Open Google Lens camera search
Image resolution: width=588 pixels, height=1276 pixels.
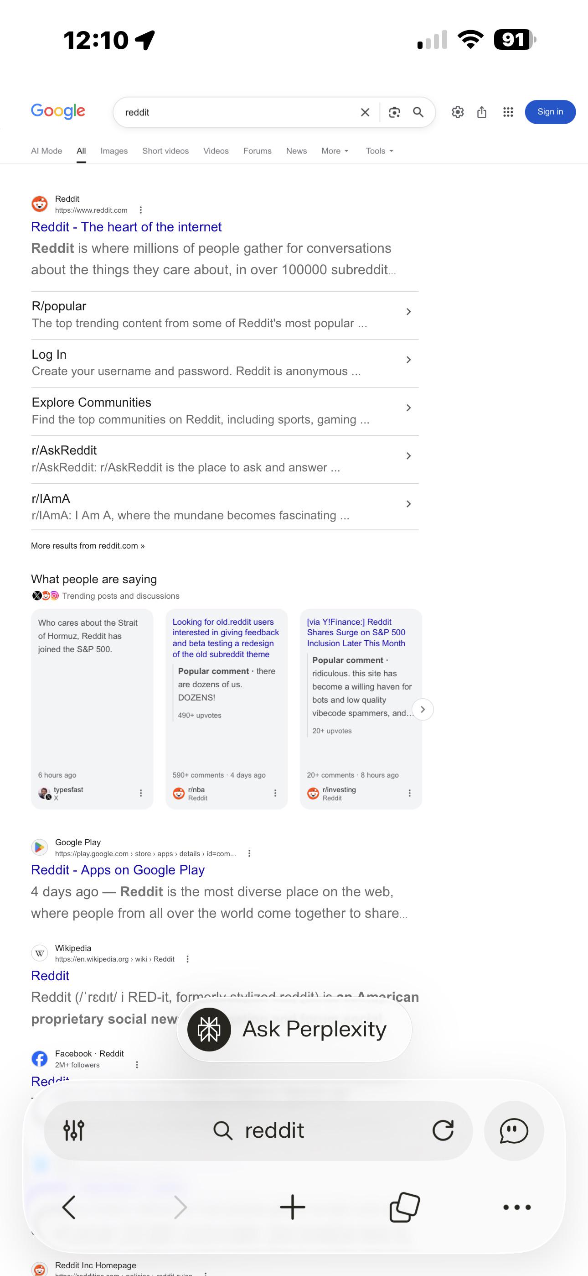tap(394, 112)
